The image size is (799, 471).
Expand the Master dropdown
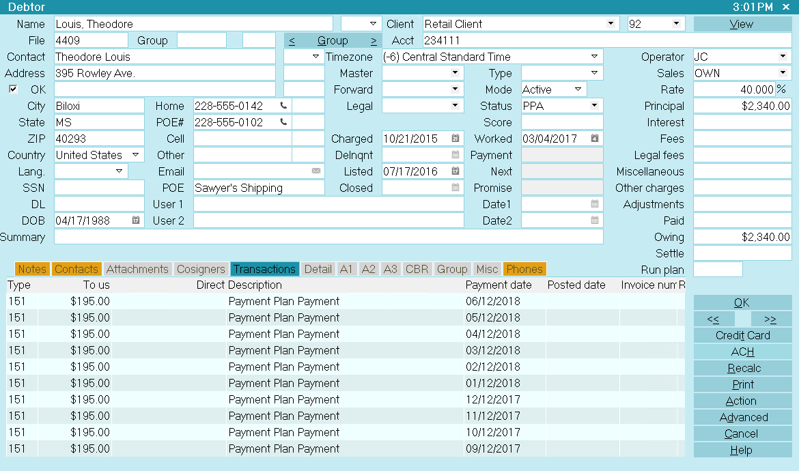[455, 73]
